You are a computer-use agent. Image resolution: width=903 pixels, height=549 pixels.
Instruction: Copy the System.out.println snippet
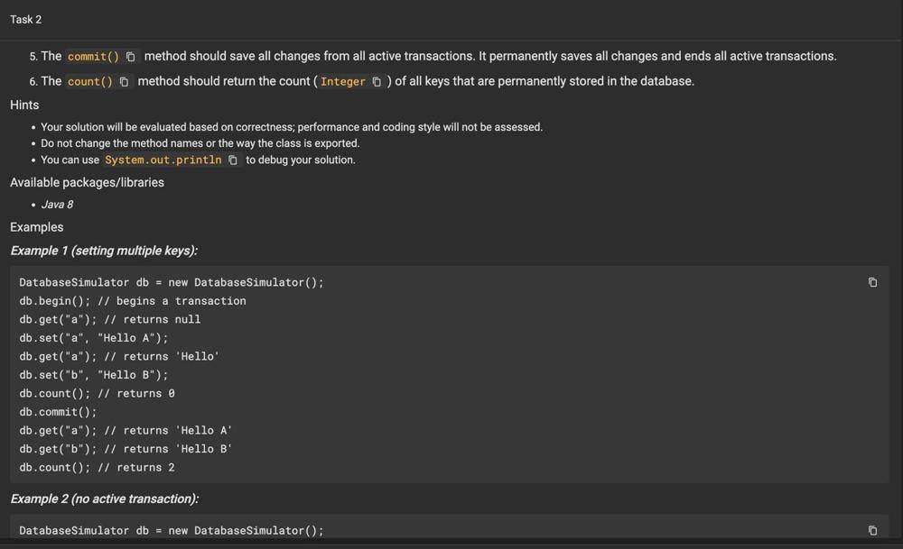point(233,160)
